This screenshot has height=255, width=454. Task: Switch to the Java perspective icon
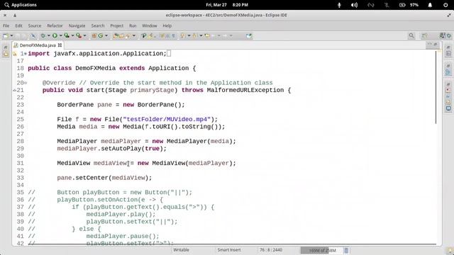[442, 35]
